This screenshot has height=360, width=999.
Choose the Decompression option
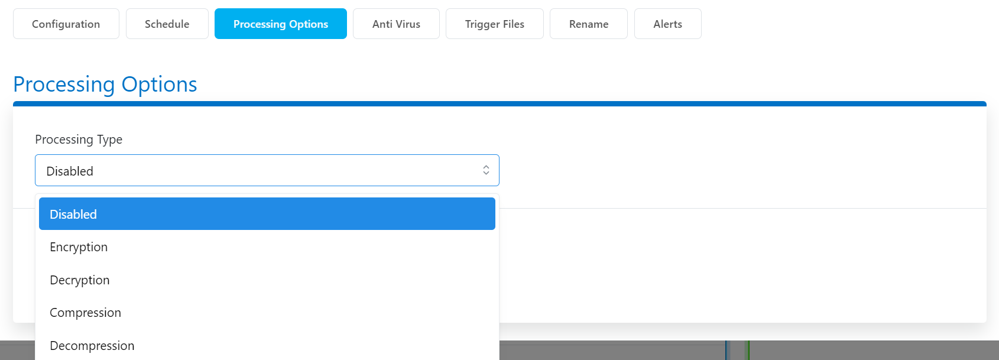(92, 346)
